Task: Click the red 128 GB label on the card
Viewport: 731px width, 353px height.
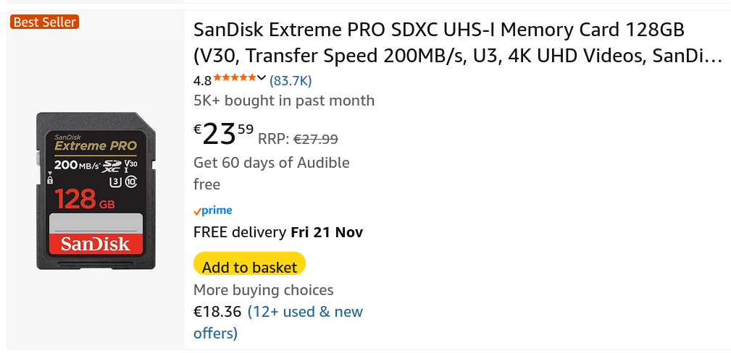Action: pos(85,199)
